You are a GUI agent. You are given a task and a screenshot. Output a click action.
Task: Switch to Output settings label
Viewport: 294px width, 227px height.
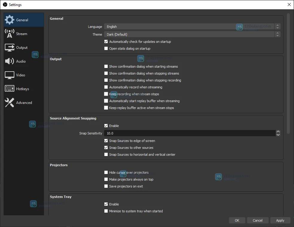point(22,48)
